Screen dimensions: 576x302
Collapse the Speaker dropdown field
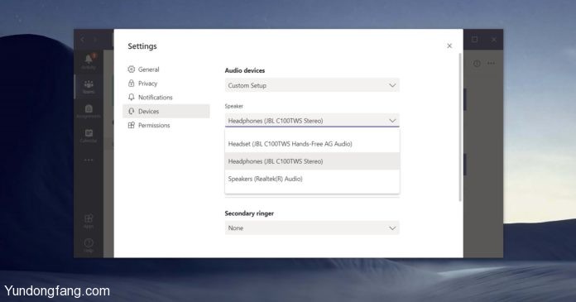312,121
